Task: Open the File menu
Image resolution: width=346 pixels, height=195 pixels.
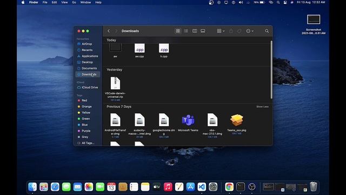Action: point(45,2)
